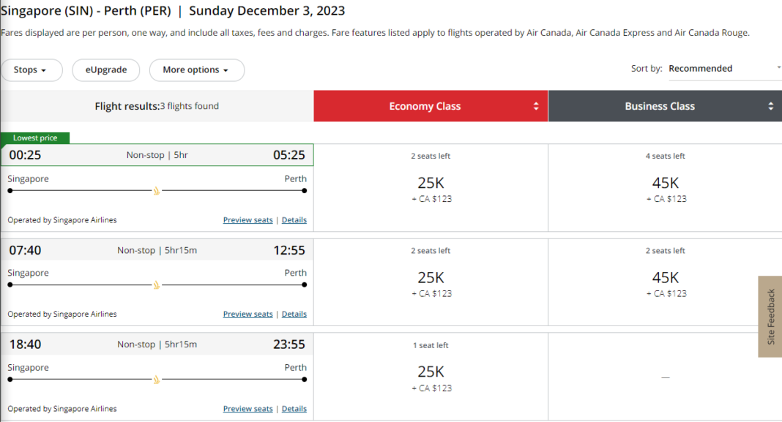Viewport: 782px width, 422px height.
Task: Open the Sort by Recommended dropdown
Action: (725, 69)
